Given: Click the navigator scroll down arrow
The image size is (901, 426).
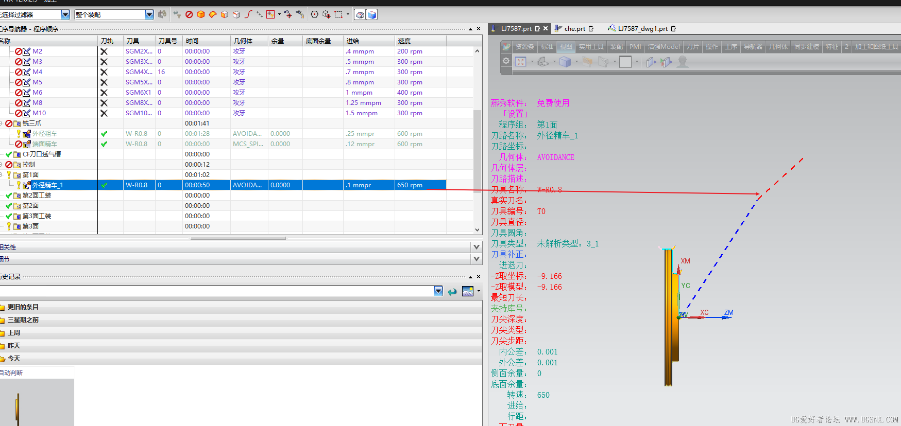Looking at the screenshot, I should click(477, 230).
